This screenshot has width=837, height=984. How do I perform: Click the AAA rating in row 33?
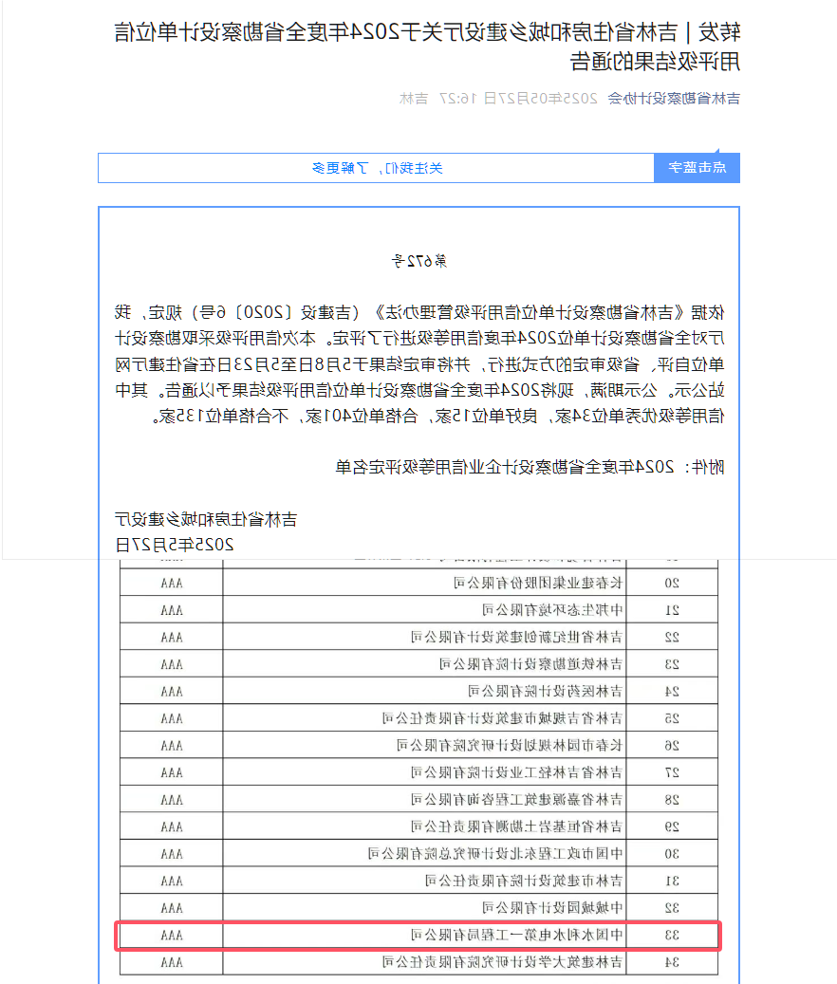(171, 935)
